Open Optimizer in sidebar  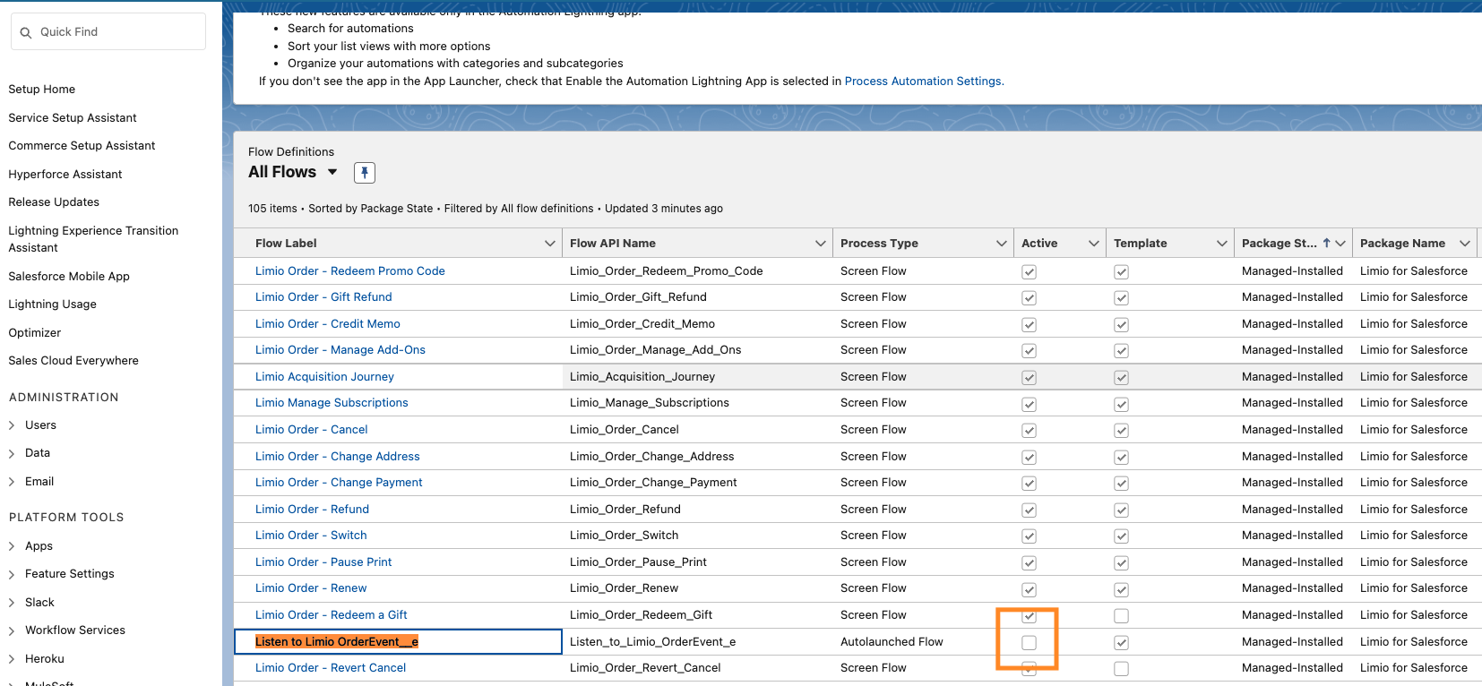point(35,333)
